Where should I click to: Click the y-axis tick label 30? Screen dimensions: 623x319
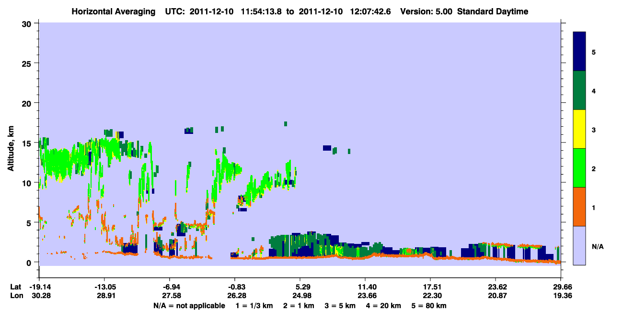pyautogui.click(x=28, y=23)
